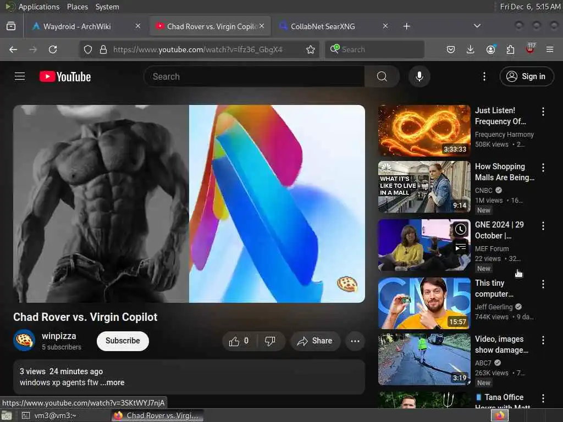Image resolution: width=563 pixels, height=422 pixels.
Task: Open Video, images show damage title
Action: [501, 345]
